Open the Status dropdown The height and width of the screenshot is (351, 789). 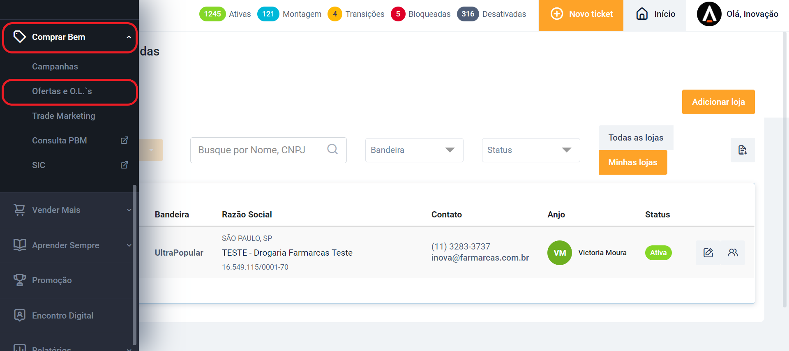pos(531,150)
